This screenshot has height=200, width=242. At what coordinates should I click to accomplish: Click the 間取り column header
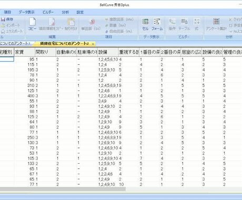(x=45, y=52)
